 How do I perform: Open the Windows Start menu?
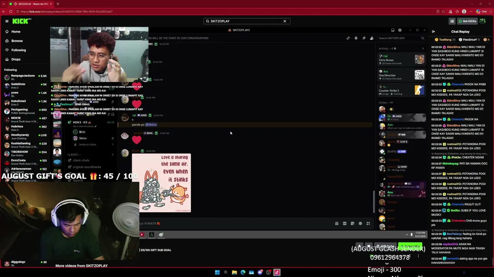click(217, 272)
